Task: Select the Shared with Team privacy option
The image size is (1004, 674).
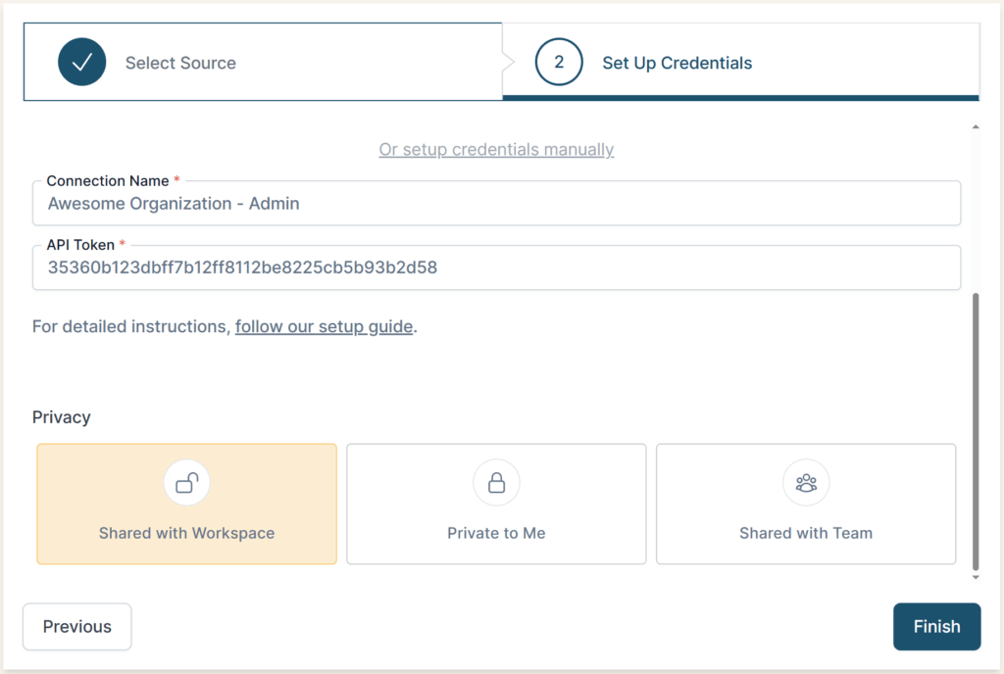Action: click(806, 504)
